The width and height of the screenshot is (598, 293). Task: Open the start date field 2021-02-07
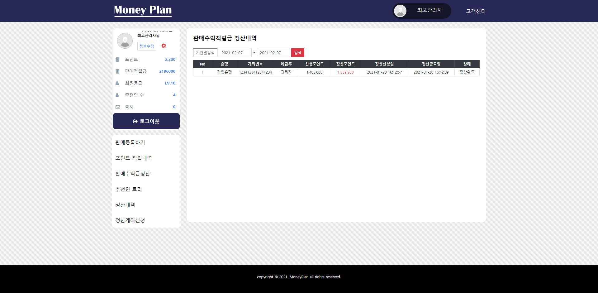pos(235,53)
